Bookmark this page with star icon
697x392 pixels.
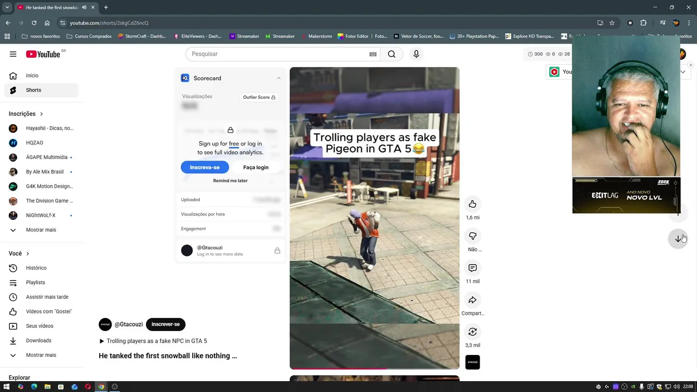point(612,23)
